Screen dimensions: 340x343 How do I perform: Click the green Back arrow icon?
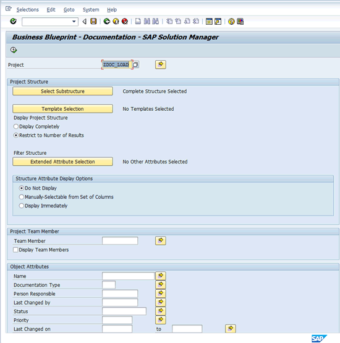106,22
